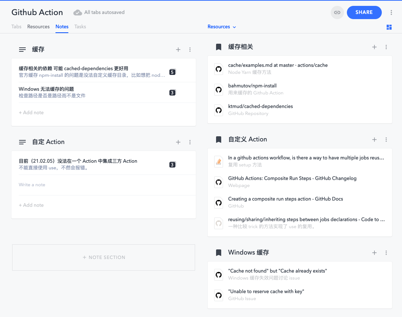The width and height of the screenshot is (402, 317).
Task: Click the SHARE button
Action: 364,12
